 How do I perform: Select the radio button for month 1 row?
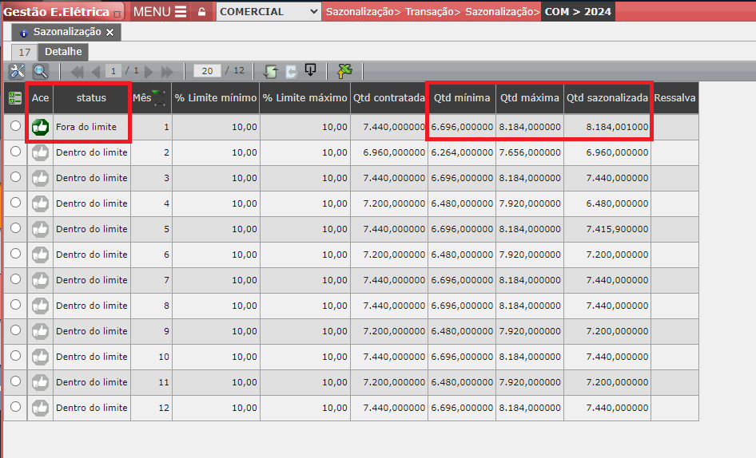click(15, 126)
